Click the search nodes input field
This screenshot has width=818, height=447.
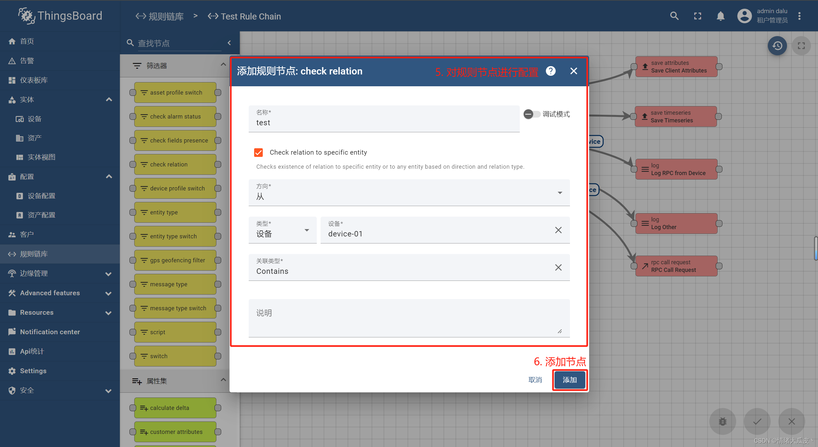(x=179, y=43)
